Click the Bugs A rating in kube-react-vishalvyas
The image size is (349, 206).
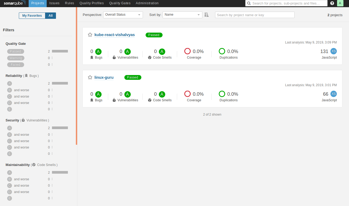coord(98,51)
